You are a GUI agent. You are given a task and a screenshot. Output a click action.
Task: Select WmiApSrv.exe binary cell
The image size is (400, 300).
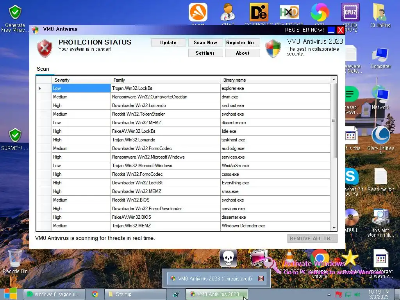[275, 166]
